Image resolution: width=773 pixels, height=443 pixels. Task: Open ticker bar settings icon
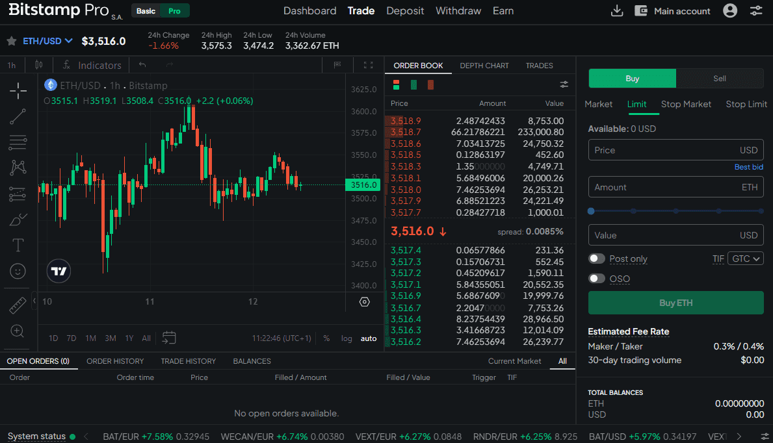765,436
